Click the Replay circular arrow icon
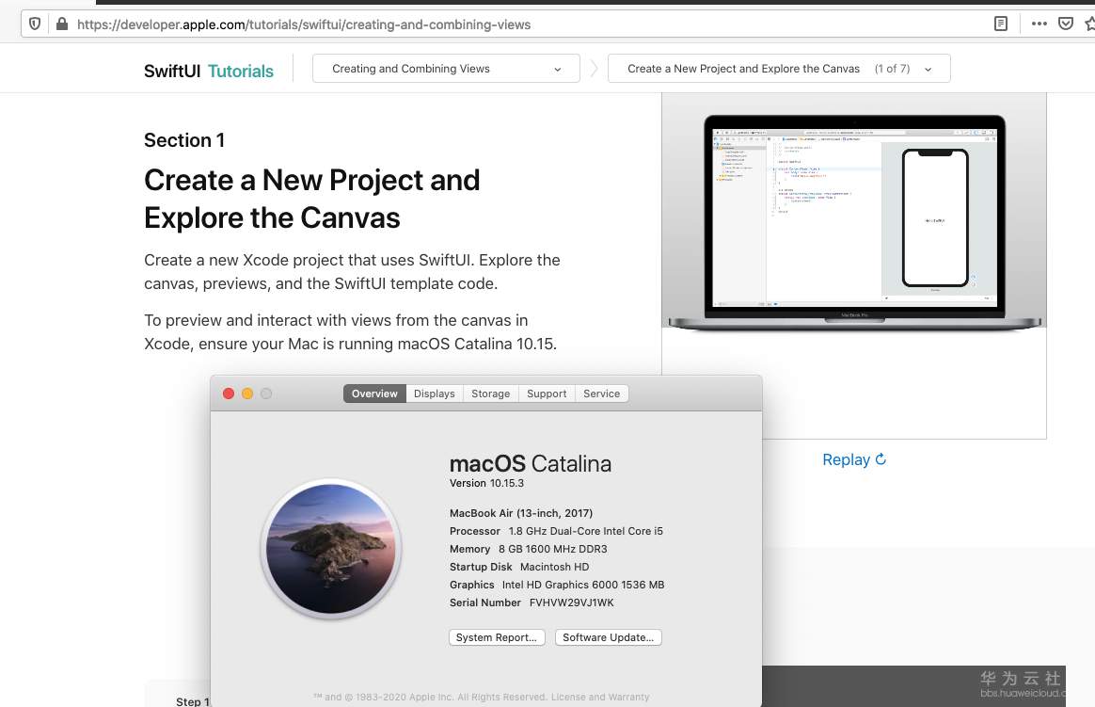Screen dimensions: 1095x707 881,459
